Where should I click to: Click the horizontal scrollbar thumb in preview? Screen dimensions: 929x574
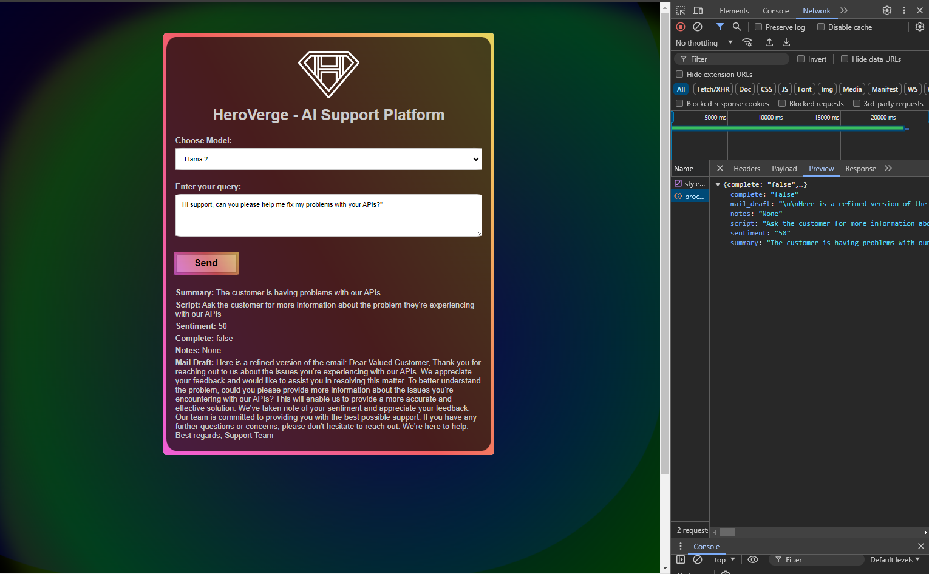click(x=727, y=532)
